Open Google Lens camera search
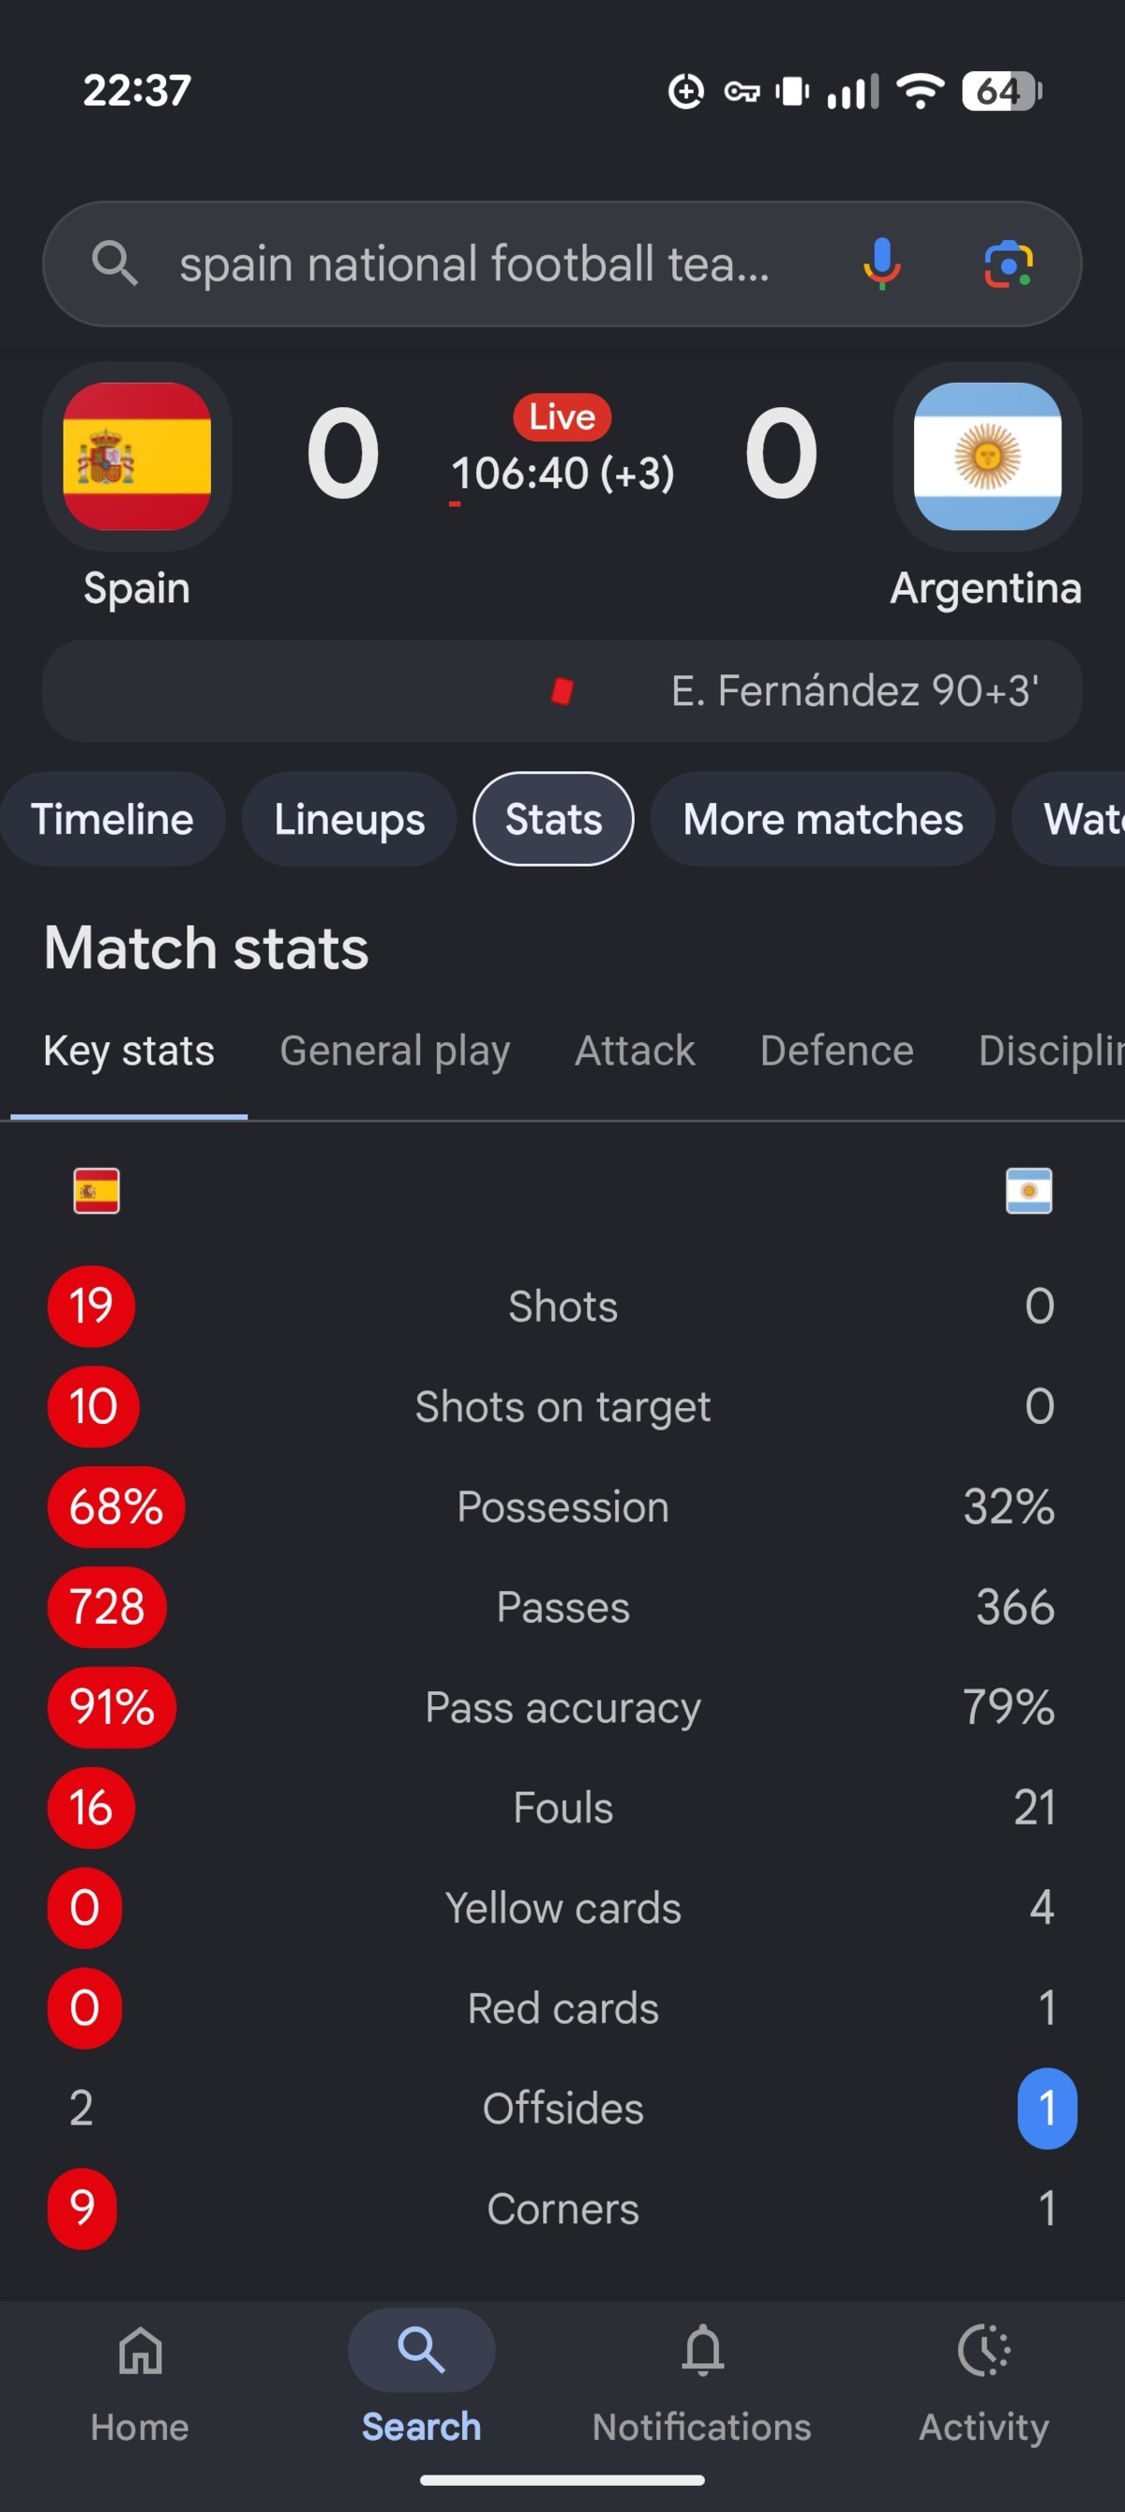1125x2512 pixels. tap(1008, 265)
